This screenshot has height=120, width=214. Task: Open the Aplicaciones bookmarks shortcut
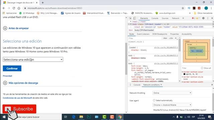tap(10, 13)
